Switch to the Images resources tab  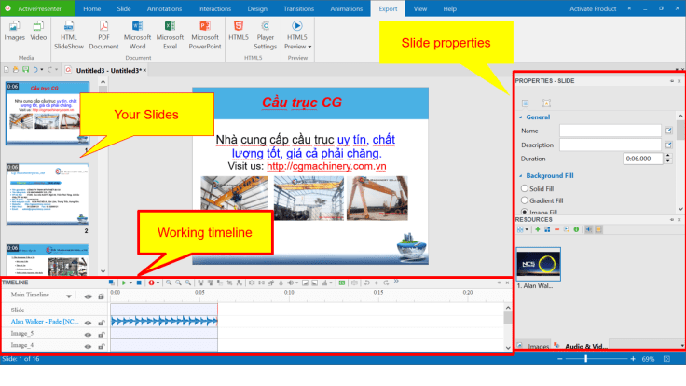533,346
